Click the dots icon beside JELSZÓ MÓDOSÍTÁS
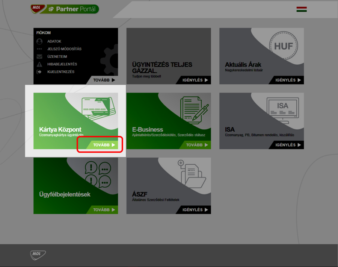The width and height of the screenshot is (338, 267). [x=39, y=49]
